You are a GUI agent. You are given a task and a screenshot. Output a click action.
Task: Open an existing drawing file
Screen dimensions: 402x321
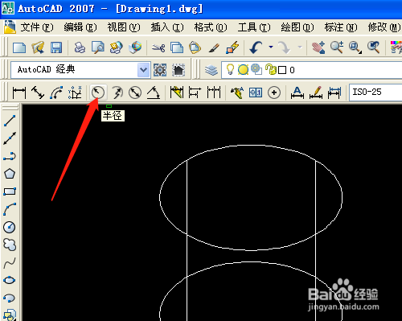(x=38, y=47)
